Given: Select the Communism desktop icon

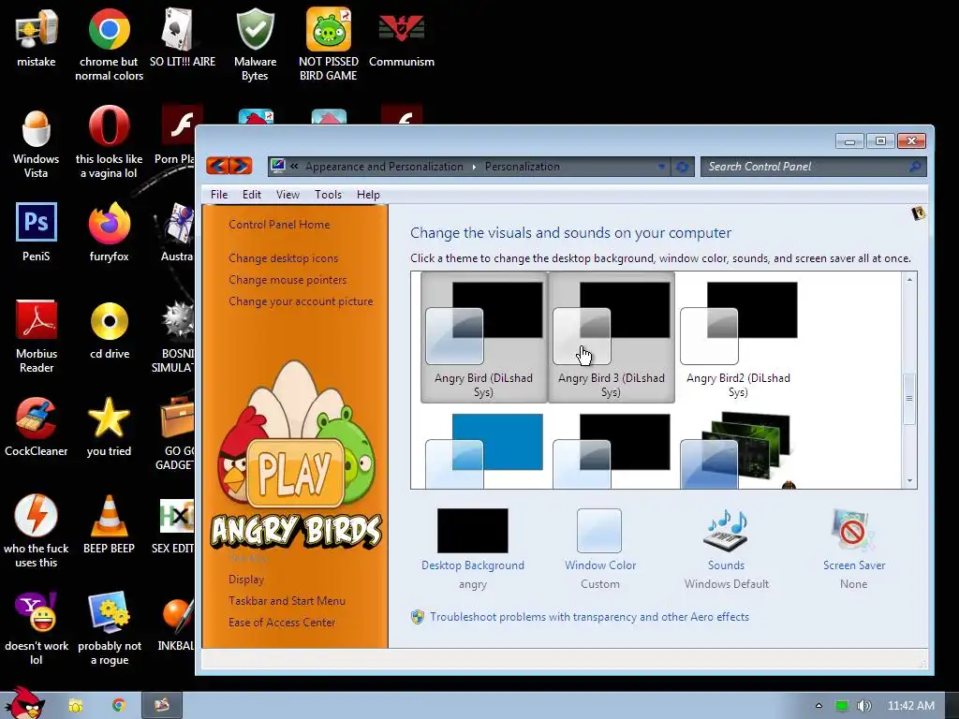Looking at the screenshot, I should pyautogui.click(x=401, y=37).
